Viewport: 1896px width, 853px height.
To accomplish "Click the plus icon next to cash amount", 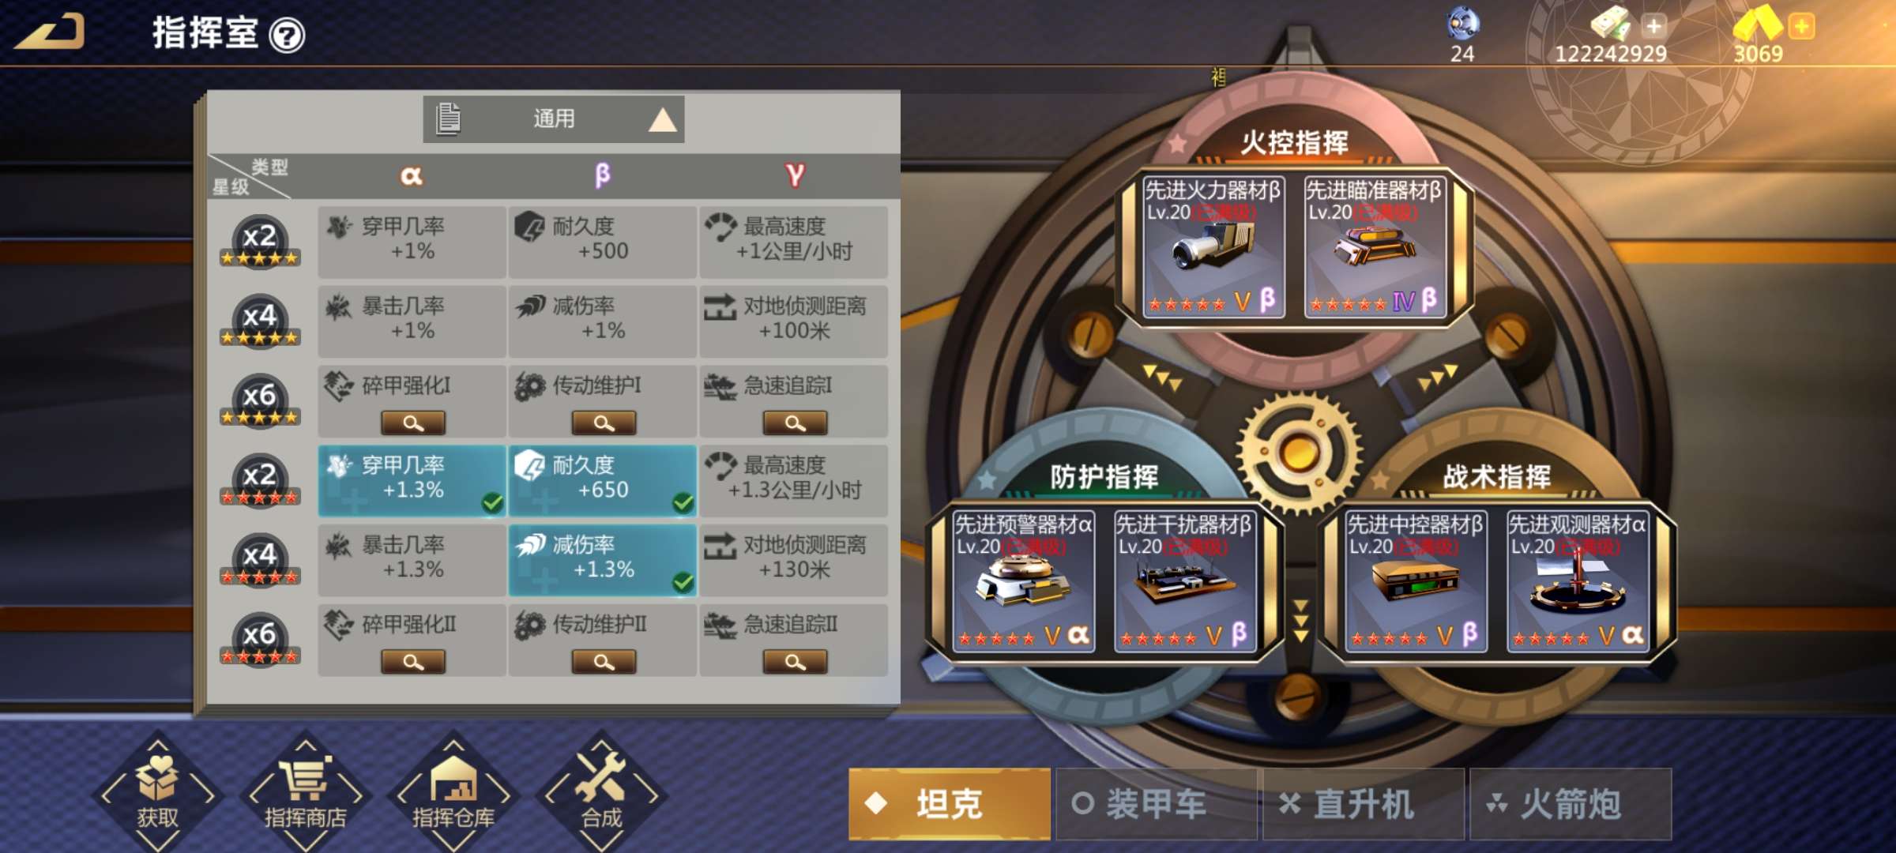I will [x=1653, y=26].
